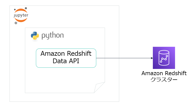Click the line graph inside the Redshift cylinder
This screenshot has width=190, height=106.
[164, 59]
